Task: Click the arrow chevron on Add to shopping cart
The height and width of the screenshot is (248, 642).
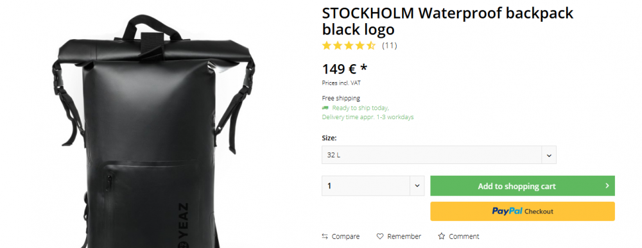Action: (x=607, y=186)
